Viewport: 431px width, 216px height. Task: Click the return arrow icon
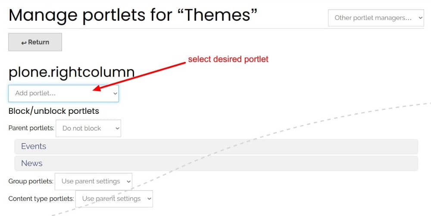(24, 43)
